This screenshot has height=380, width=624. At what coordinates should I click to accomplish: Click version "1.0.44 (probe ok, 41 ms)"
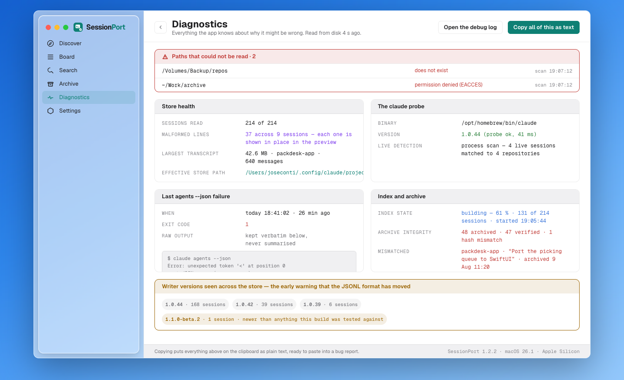499,134
